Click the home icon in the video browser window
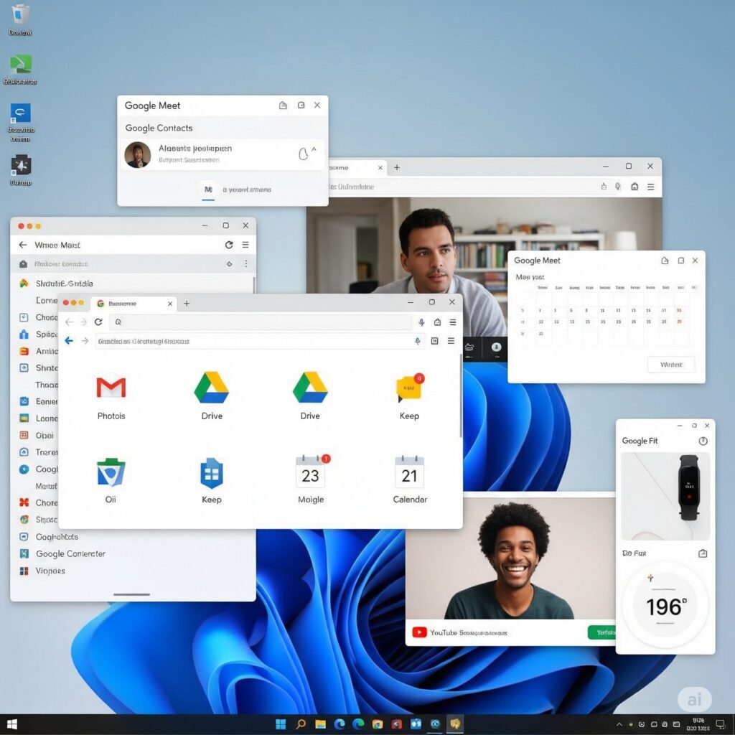Screen dimensions: 735x735 635,187
